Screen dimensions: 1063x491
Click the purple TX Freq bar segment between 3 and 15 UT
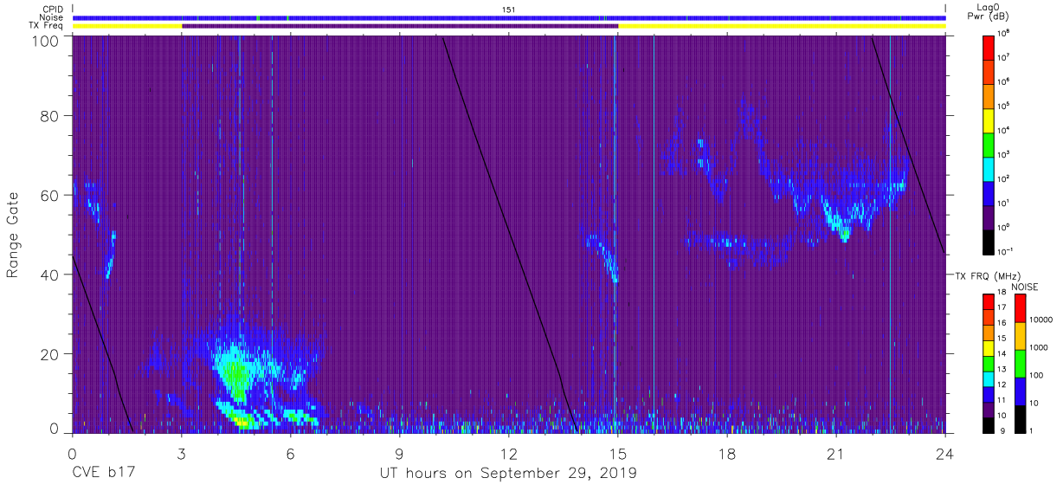click(x=400, y=26)
